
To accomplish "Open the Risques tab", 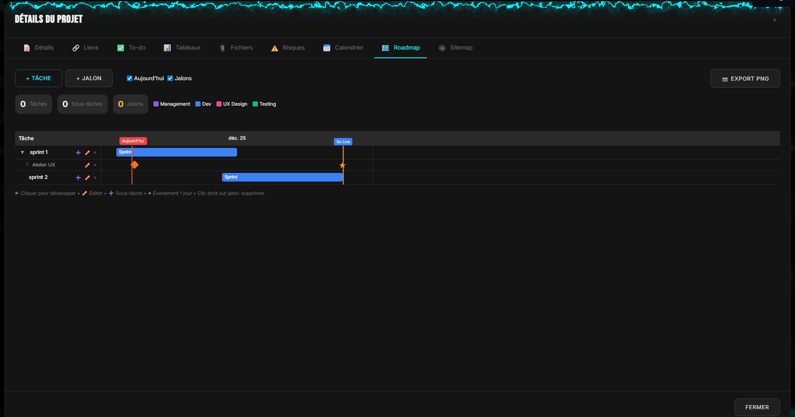I will point(288,48).
